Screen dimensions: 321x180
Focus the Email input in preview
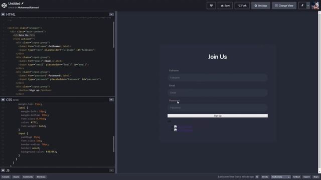pos(217,92)
